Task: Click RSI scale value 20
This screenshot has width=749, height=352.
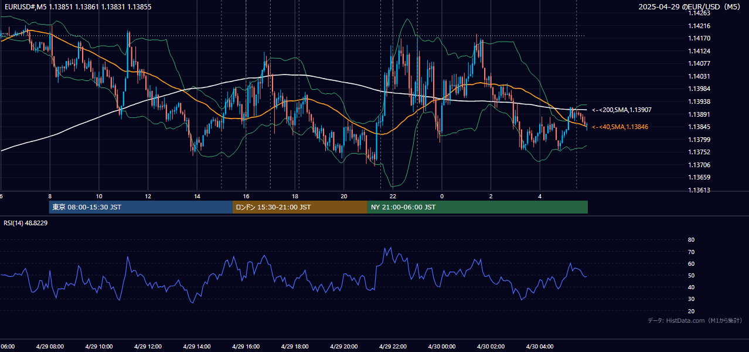Action: tap(691, 311)
